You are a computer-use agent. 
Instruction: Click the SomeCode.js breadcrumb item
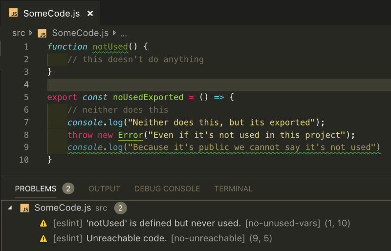coord(80,33)
